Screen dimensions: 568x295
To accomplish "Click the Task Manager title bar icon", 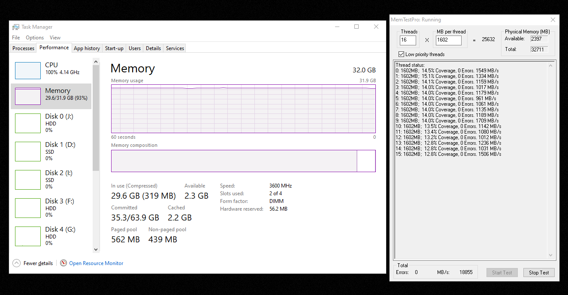I will pos(16,27).
